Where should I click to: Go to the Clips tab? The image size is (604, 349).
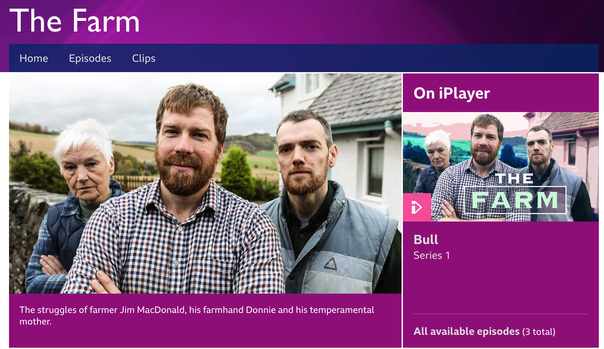(x=144, y=58)
